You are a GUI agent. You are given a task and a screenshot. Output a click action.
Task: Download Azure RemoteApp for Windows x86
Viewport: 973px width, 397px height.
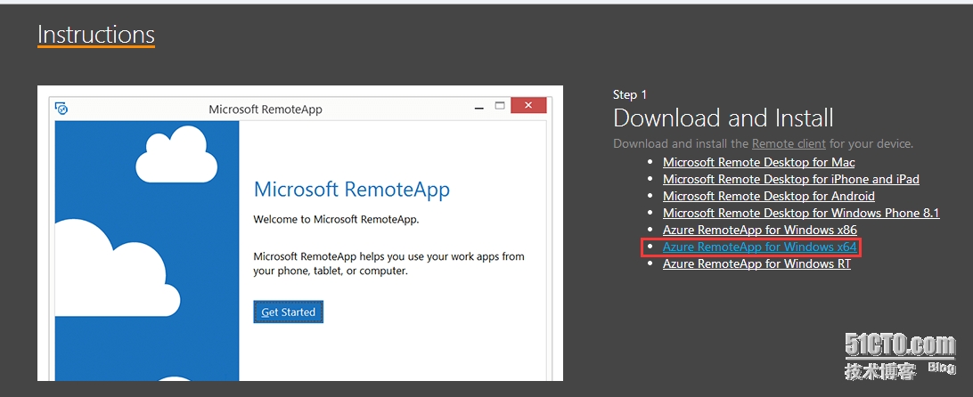pyautogui.click(x=759, y=231)
